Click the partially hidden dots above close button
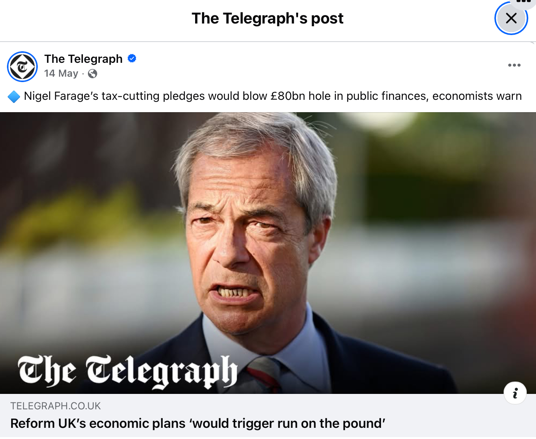Image resolution: width=536 pixels, height=439 pixels. [x=523, y=2]
